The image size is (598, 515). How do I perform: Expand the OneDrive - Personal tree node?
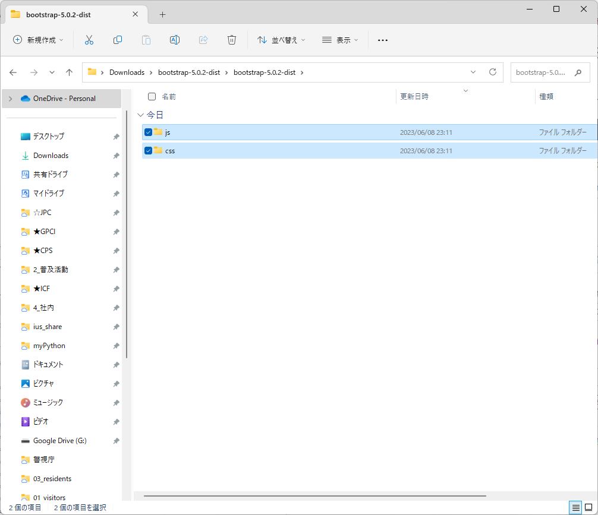point(10,99)
